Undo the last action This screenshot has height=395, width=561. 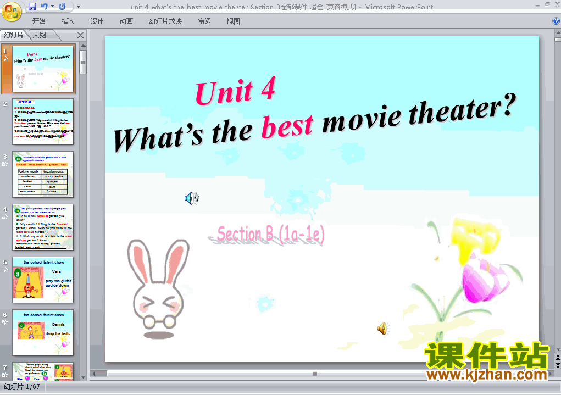pos(44,7)
